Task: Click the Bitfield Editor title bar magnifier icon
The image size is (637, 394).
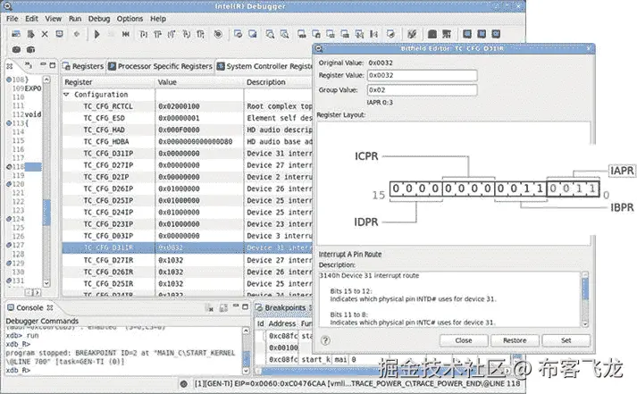Action: pyautogui.click(x=319, y=48)
